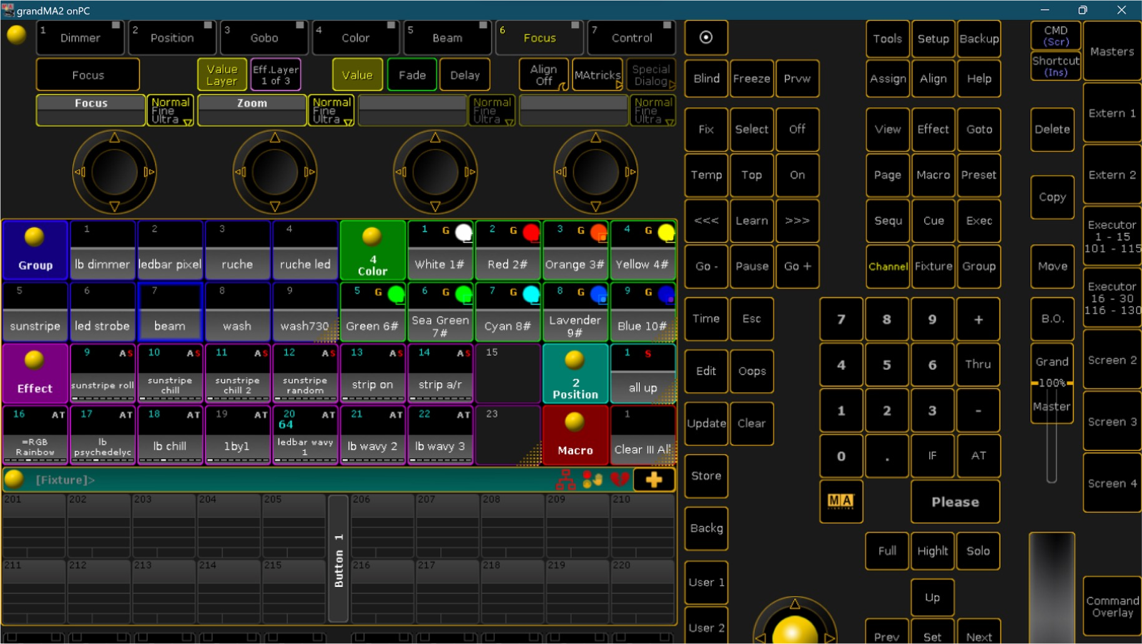
Task: Click the colored balls icon in fixture bar
Action: 592,480
